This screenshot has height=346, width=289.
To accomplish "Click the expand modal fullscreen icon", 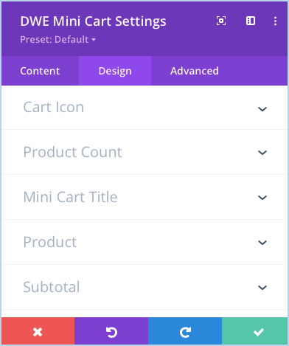I will click(x=221, y=21).
